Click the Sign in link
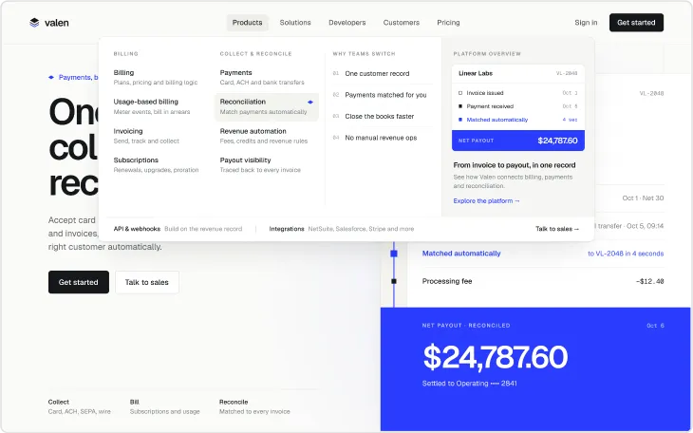The height and width of the screenshot is (433, 693). point(586,23)
